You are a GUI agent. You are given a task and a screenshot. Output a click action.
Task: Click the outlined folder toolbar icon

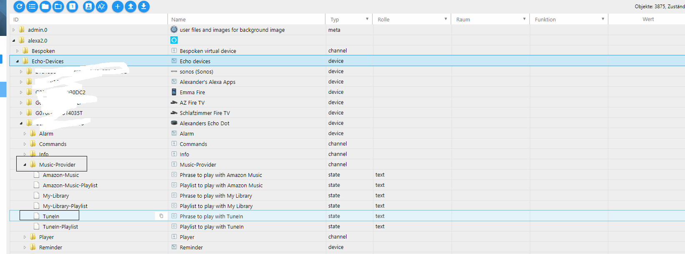pos(58,6)
